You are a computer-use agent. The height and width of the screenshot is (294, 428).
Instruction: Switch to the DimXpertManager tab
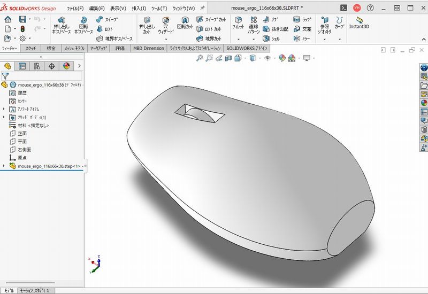click(51, 66)
